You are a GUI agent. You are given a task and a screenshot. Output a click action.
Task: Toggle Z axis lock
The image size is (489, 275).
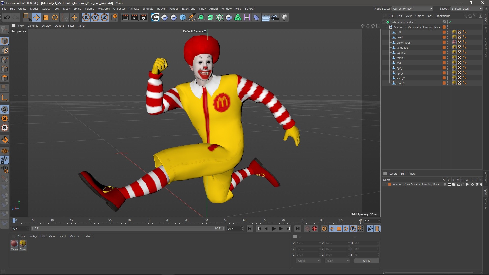pos(104,17)
